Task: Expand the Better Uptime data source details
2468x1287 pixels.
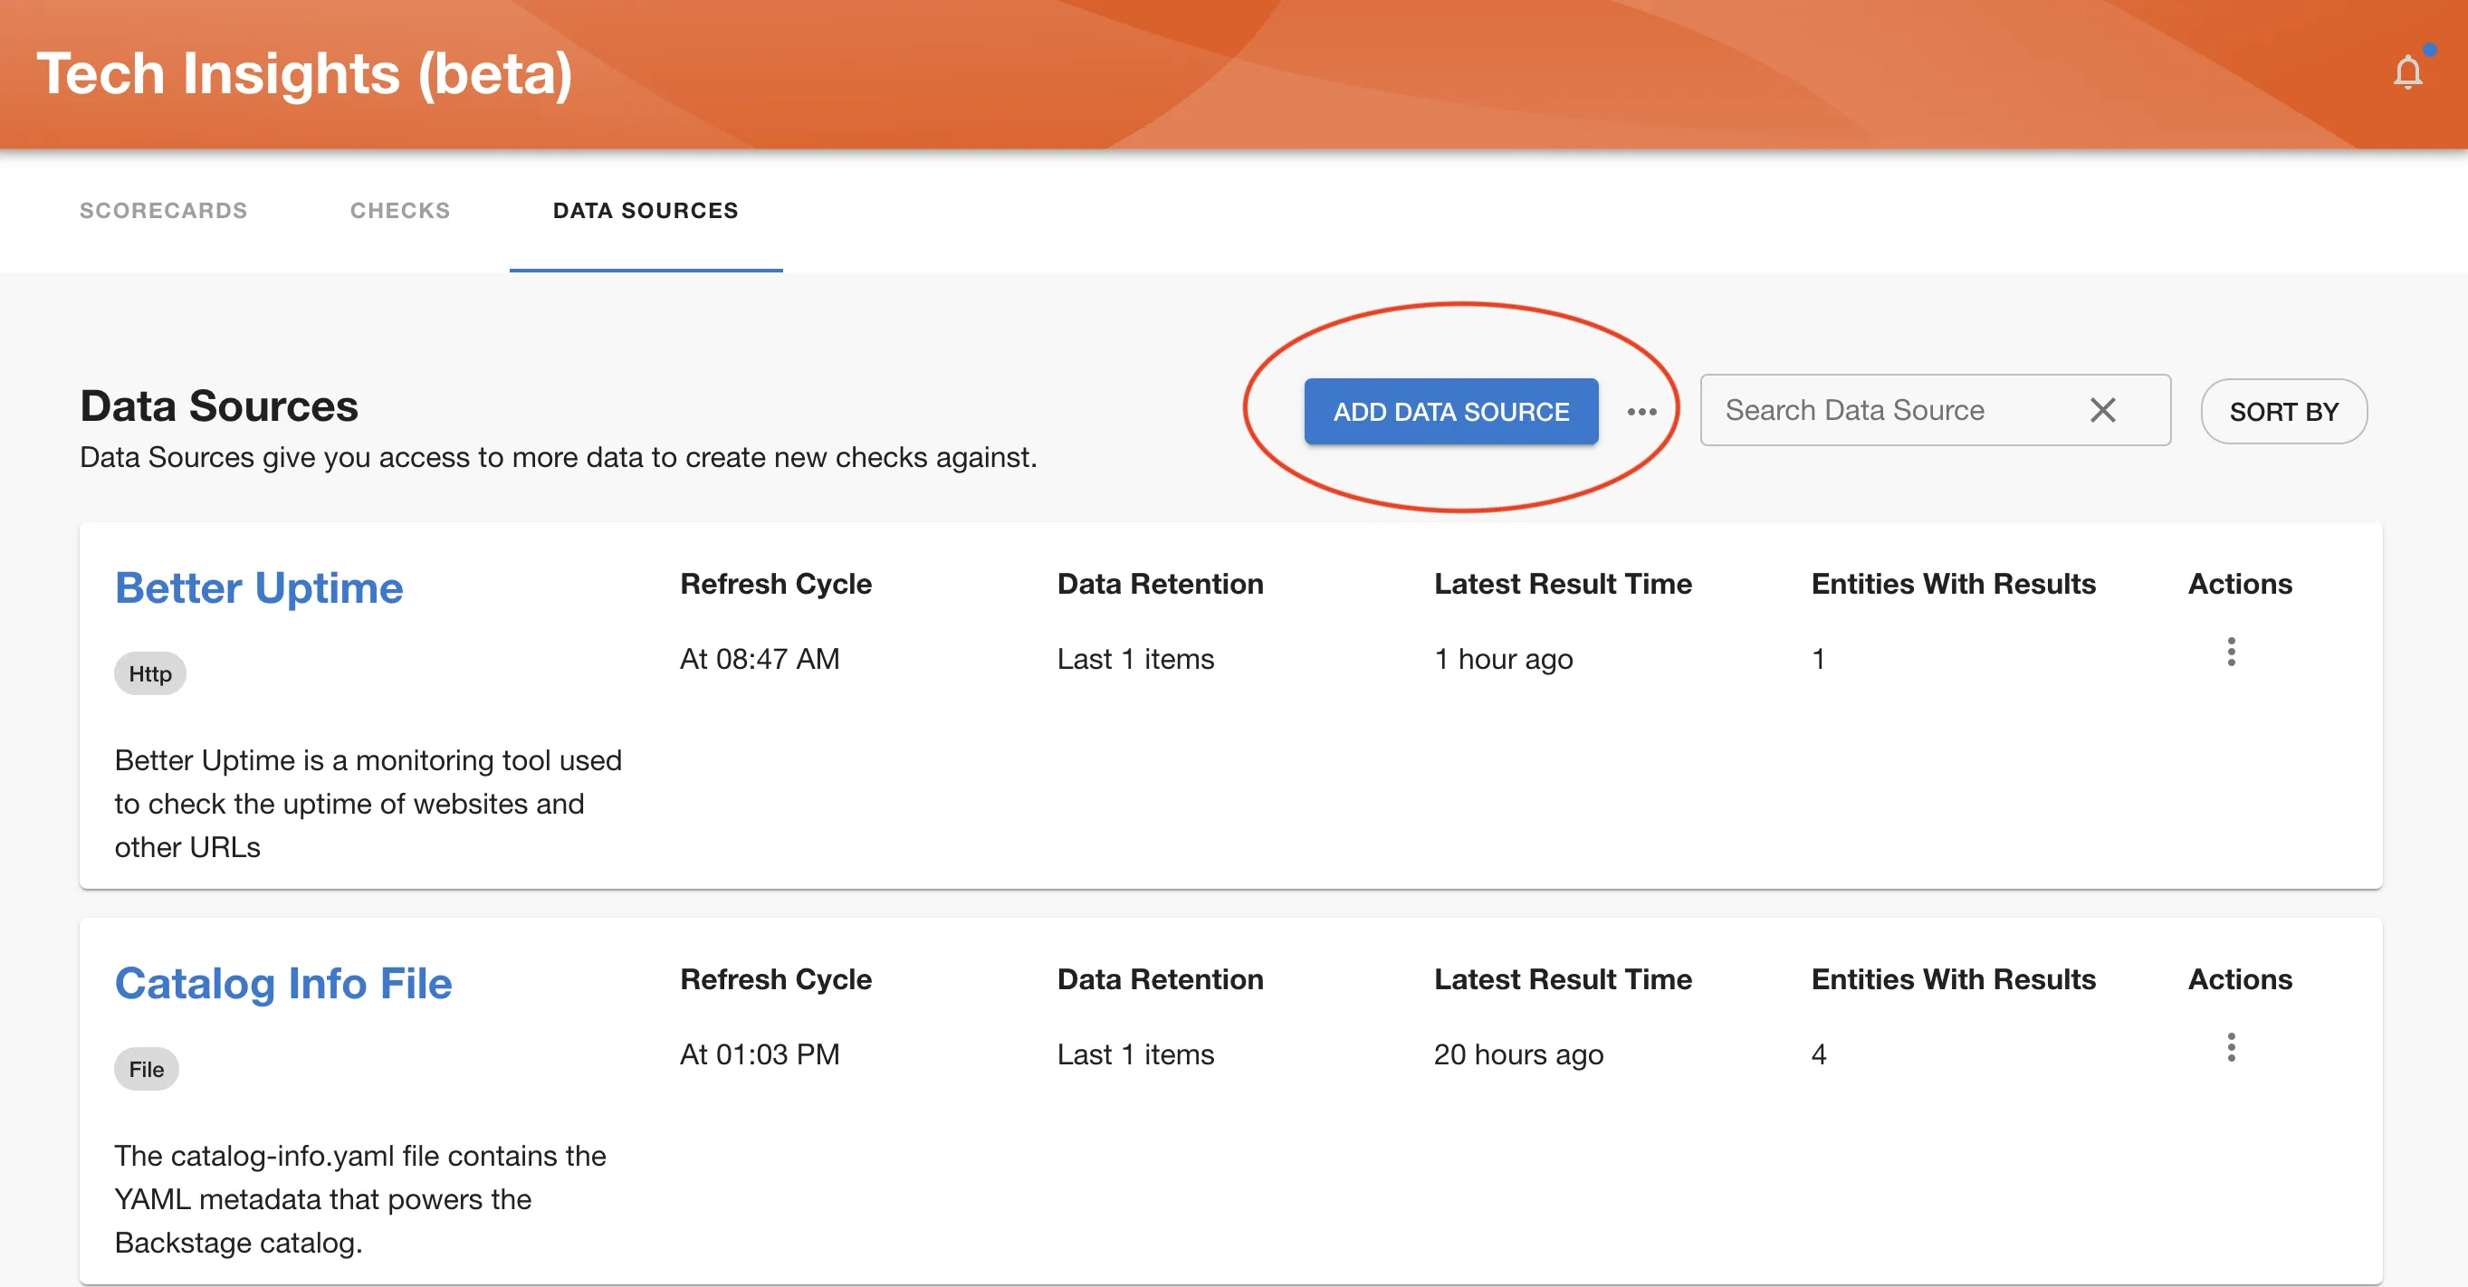Action: click(259, 587)
